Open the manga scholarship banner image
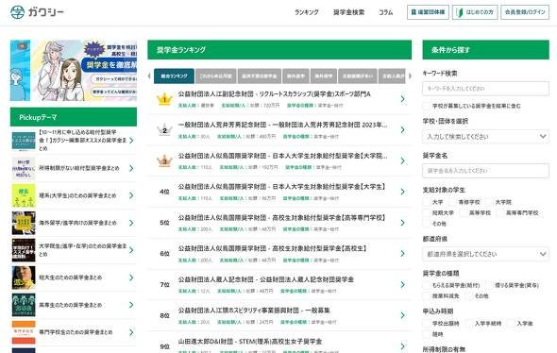 [x=84, y=71]
